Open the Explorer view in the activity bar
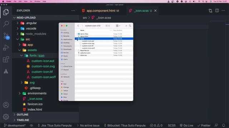 6,12
